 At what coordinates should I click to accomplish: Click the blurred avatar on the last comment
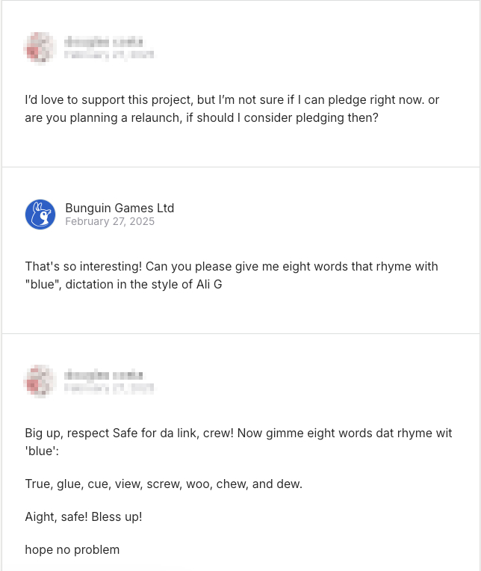40,381
